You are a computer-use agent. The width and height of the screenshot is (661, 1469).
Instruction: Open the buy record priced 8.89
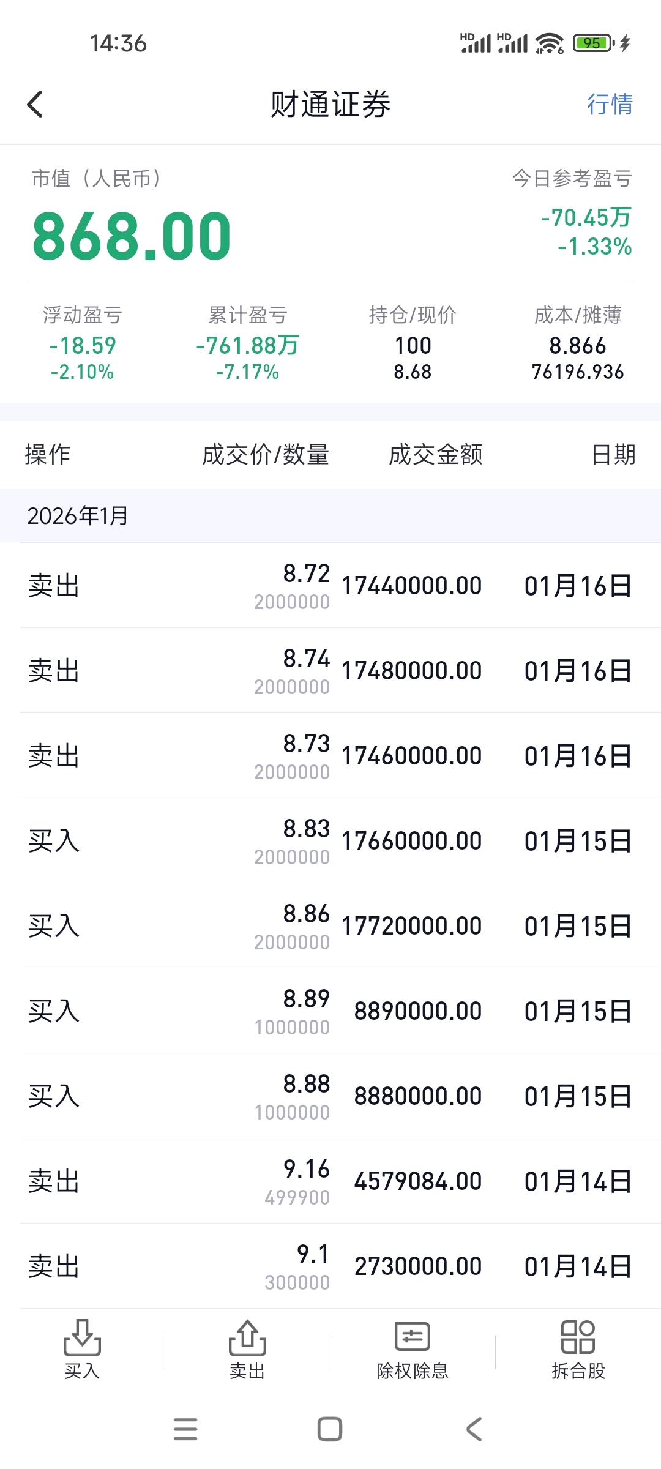[x=330, y=1011]
